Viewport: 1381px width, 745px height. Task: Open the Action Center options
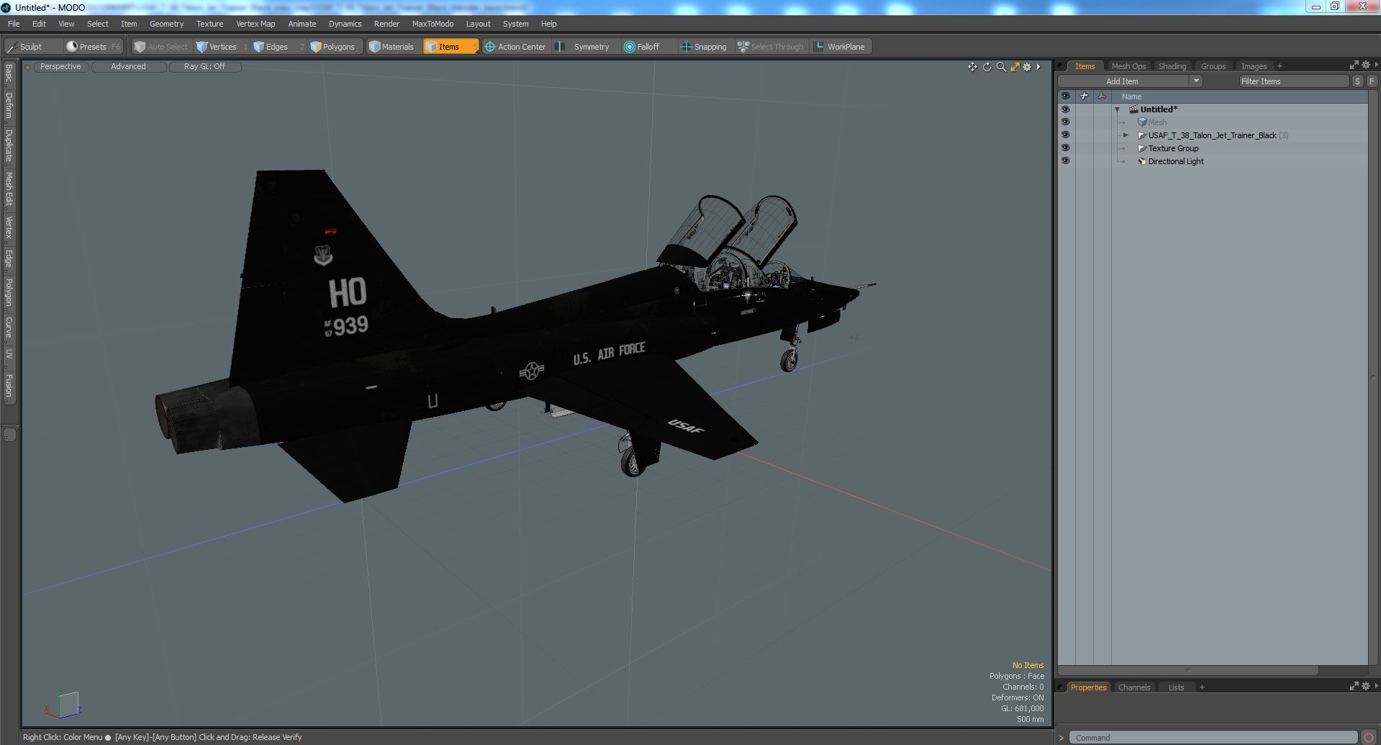[516, 47]
